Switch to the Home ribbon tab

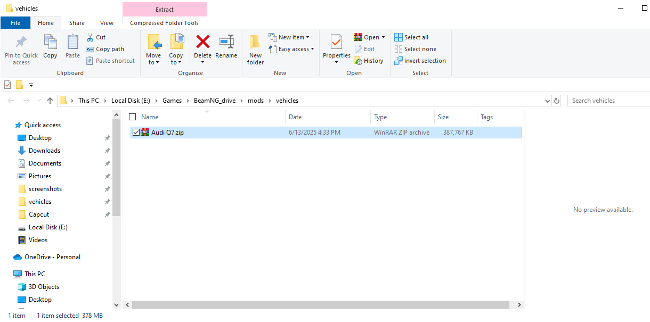[46, 23]
